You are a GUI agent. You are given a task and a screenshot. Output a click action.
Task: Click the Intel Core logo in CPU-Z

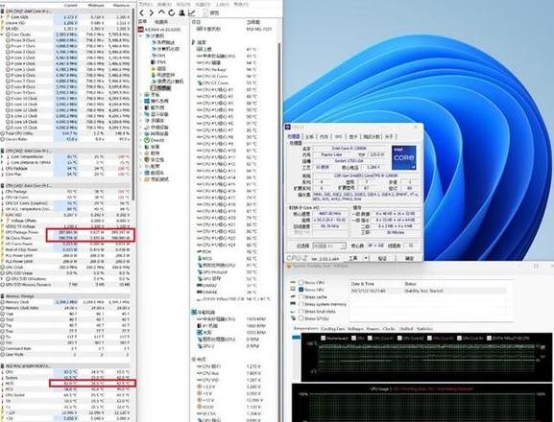(403, 157)
